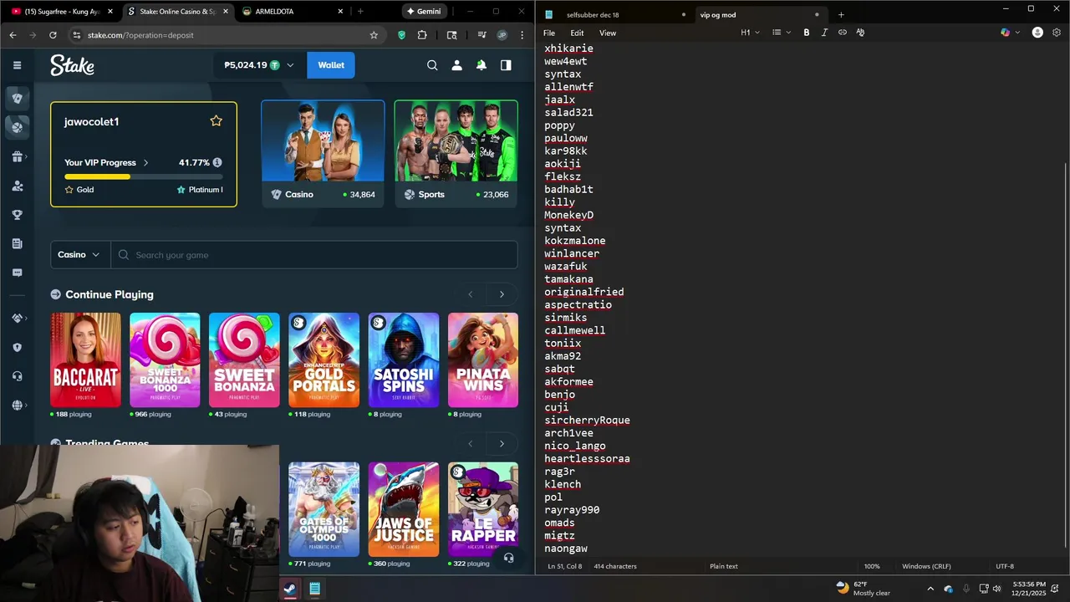Open the Chrome extensions puzzle icon
This screenshot has height=602, width=1070.
[x=422, y=35]
